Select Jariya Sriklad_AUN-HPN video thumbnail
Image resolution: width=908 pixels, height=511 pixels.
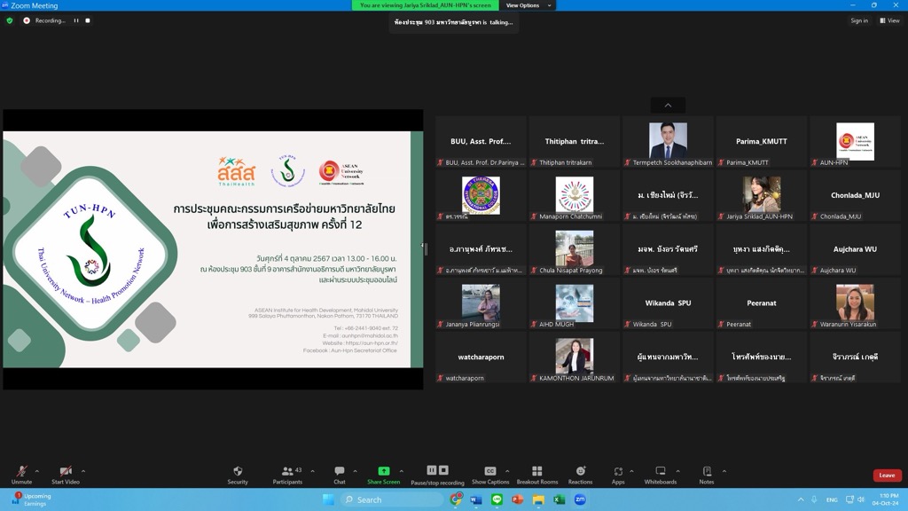tap(761, 195)
